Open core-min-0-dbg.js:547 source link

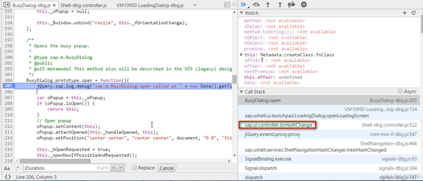393,134
